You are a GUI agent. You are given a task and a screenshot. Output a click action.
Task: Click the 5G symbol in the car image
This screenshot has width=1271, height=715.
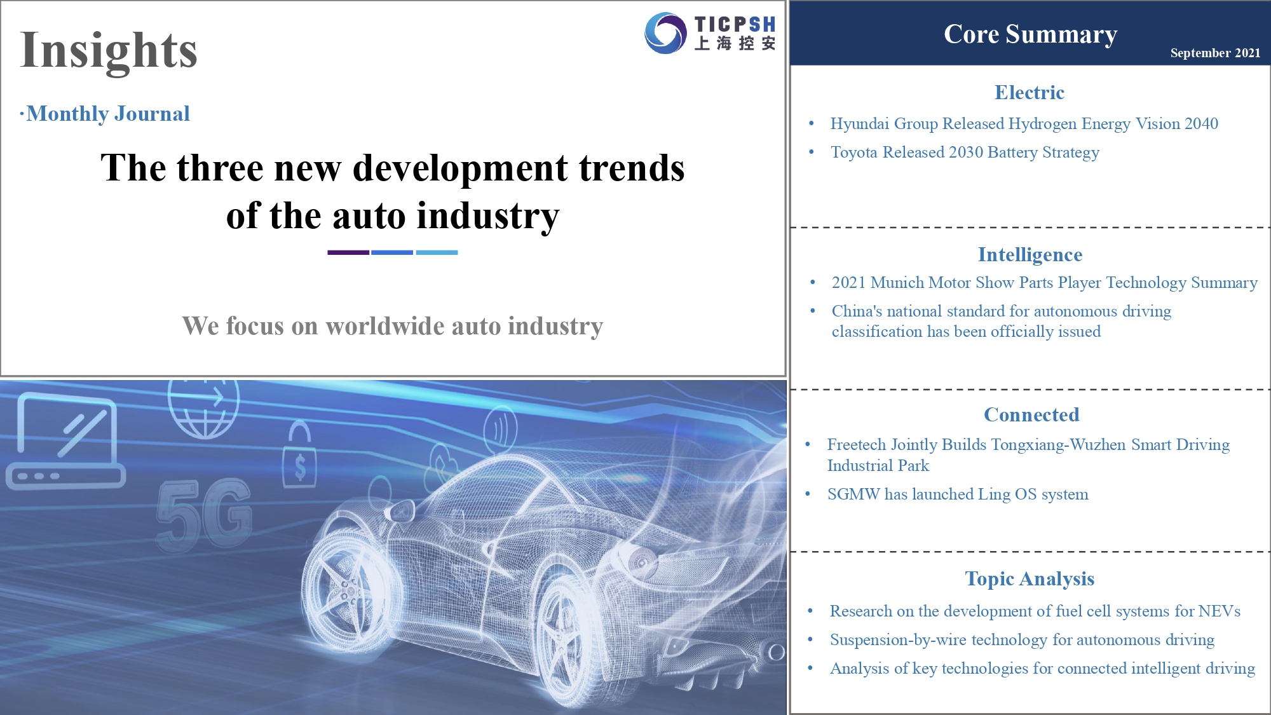[205, 514]
